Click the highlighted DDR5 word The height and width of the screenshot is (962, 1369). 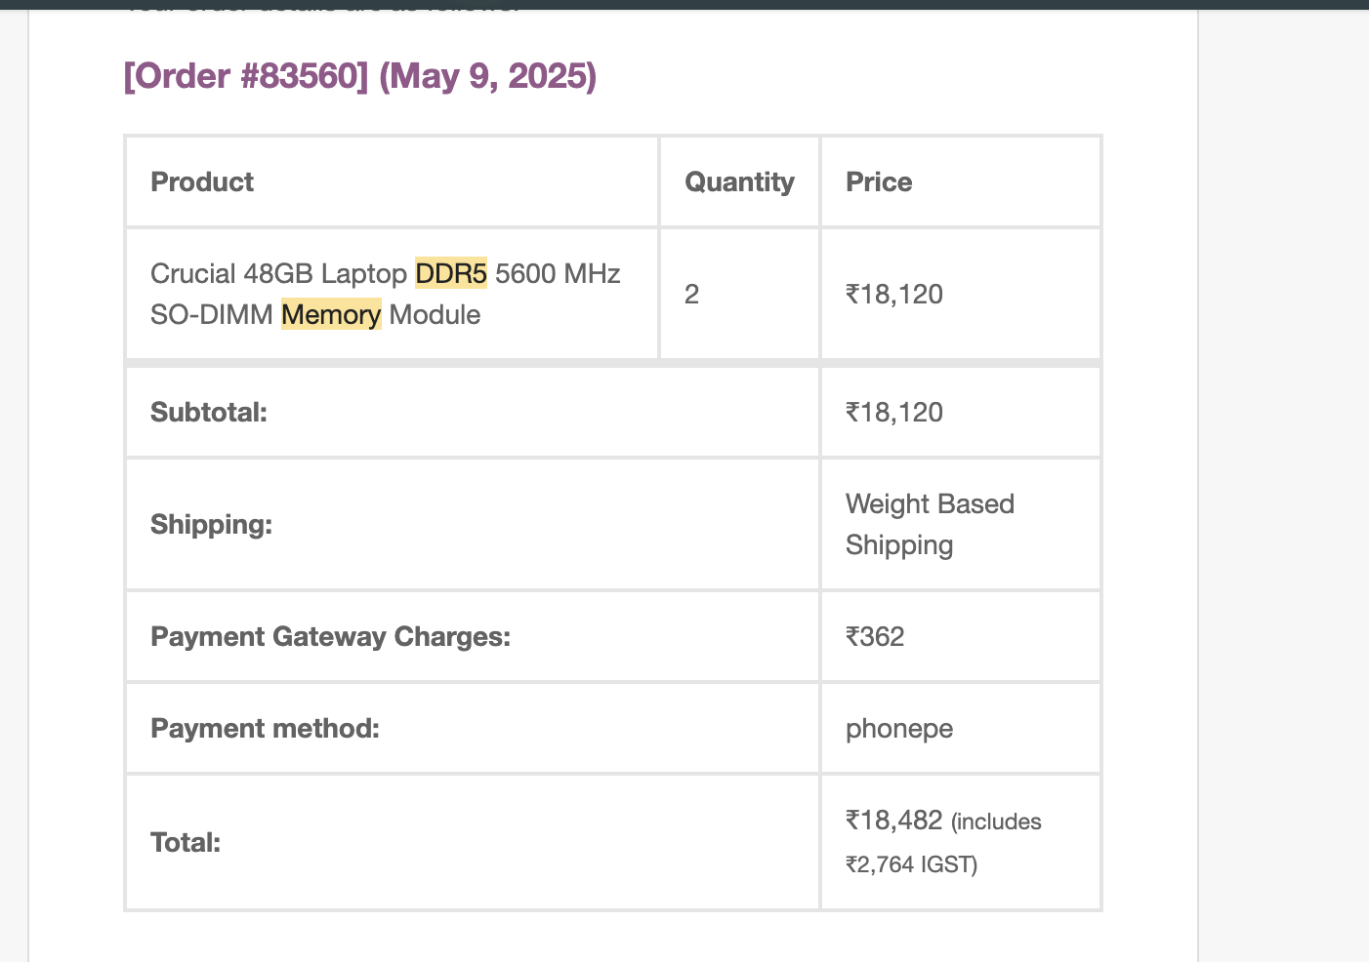450,274
